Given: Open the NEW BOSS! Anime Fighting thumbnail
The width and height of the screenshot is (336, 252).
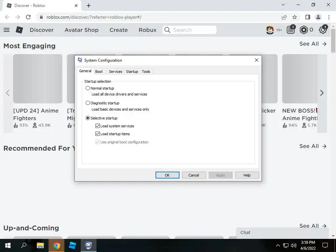Looking at the screenshot, I should click(299, 79).
